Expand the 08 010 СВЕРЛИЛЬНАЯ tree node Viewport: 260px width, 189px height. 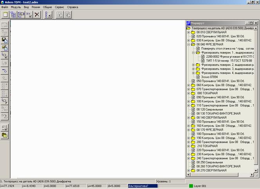click(189, 32)
